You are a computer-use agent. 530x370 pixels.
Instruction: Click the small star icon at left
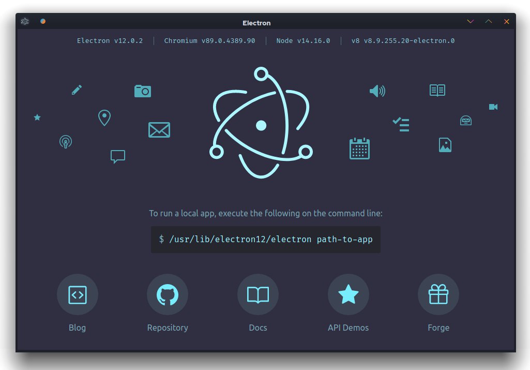[x=37, y=117]
